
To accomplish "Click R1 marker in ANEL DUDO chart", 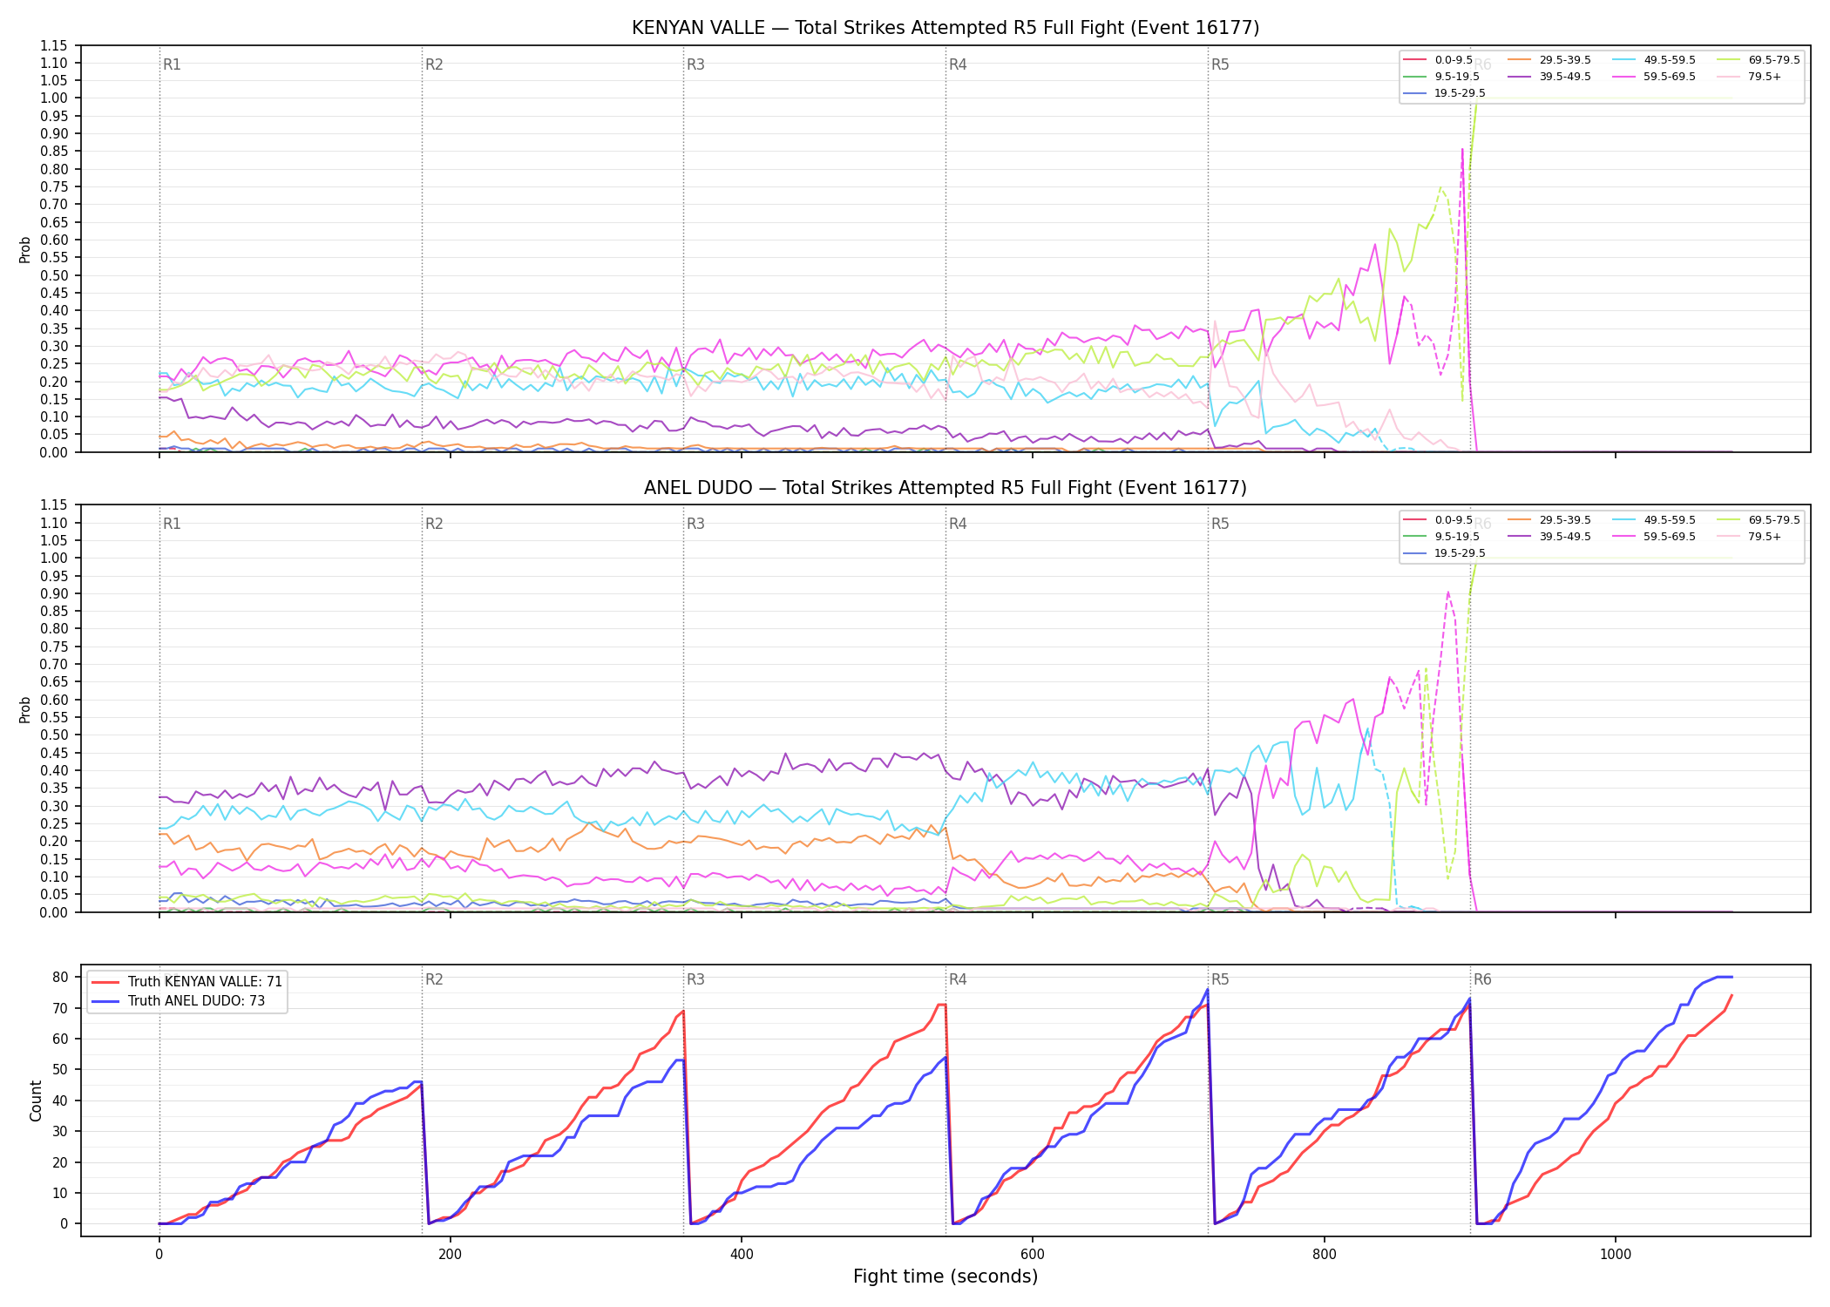I will (172, 524).
